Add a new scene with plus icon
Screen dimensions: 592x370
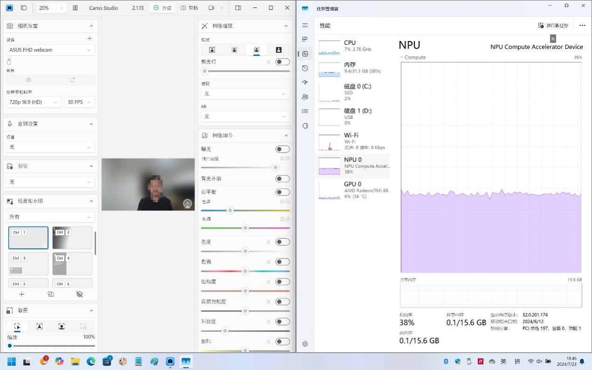point(21,294)
